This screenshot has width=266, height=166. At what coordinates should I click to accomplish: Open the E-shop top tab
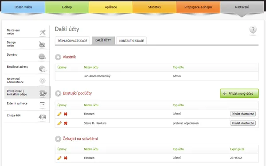[67, 7]
